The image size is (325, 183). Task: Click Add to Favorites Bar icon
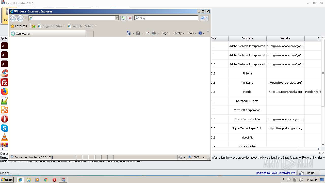[34, 26]
